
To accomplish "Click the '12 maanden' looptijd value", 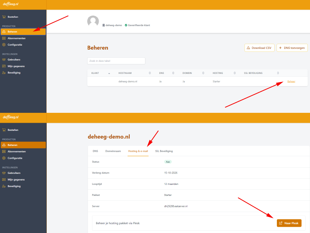I will [171, 184].
